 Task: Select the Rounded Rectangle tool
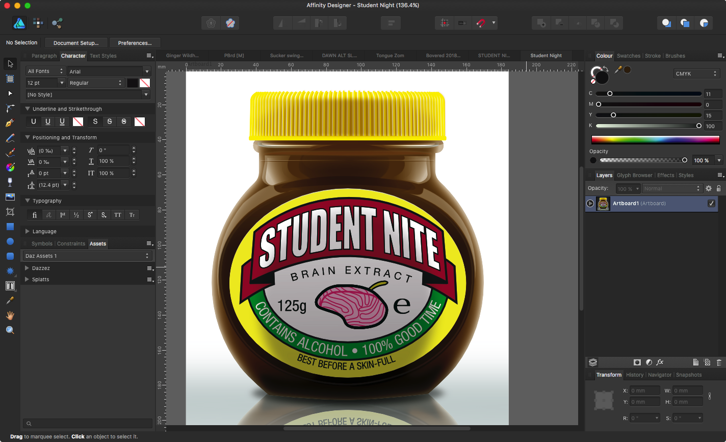point(10,256)
